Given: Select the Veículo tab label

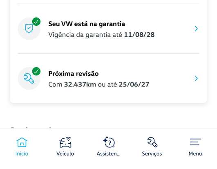Looking at the screenshot, I should point(65,153).
